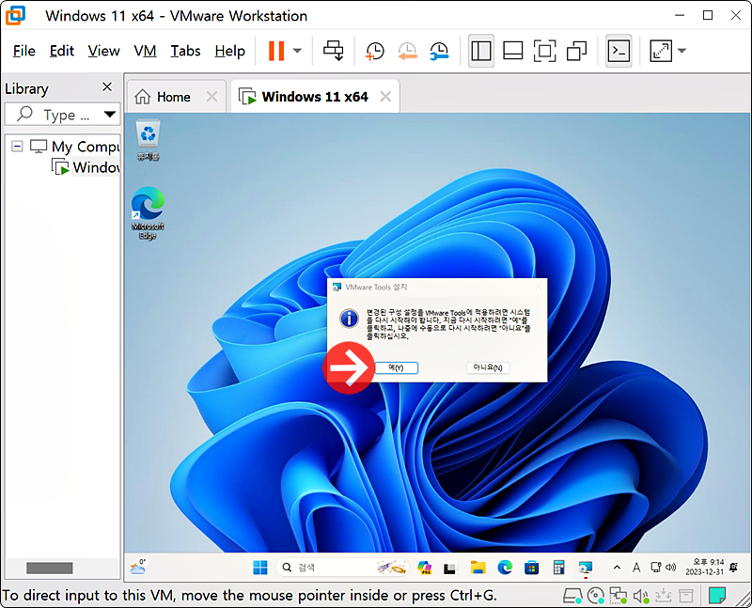This screenshot has height=608, width=752.
Task: Click the 예(Y) button to restart now
Action: tap(396, 367)
